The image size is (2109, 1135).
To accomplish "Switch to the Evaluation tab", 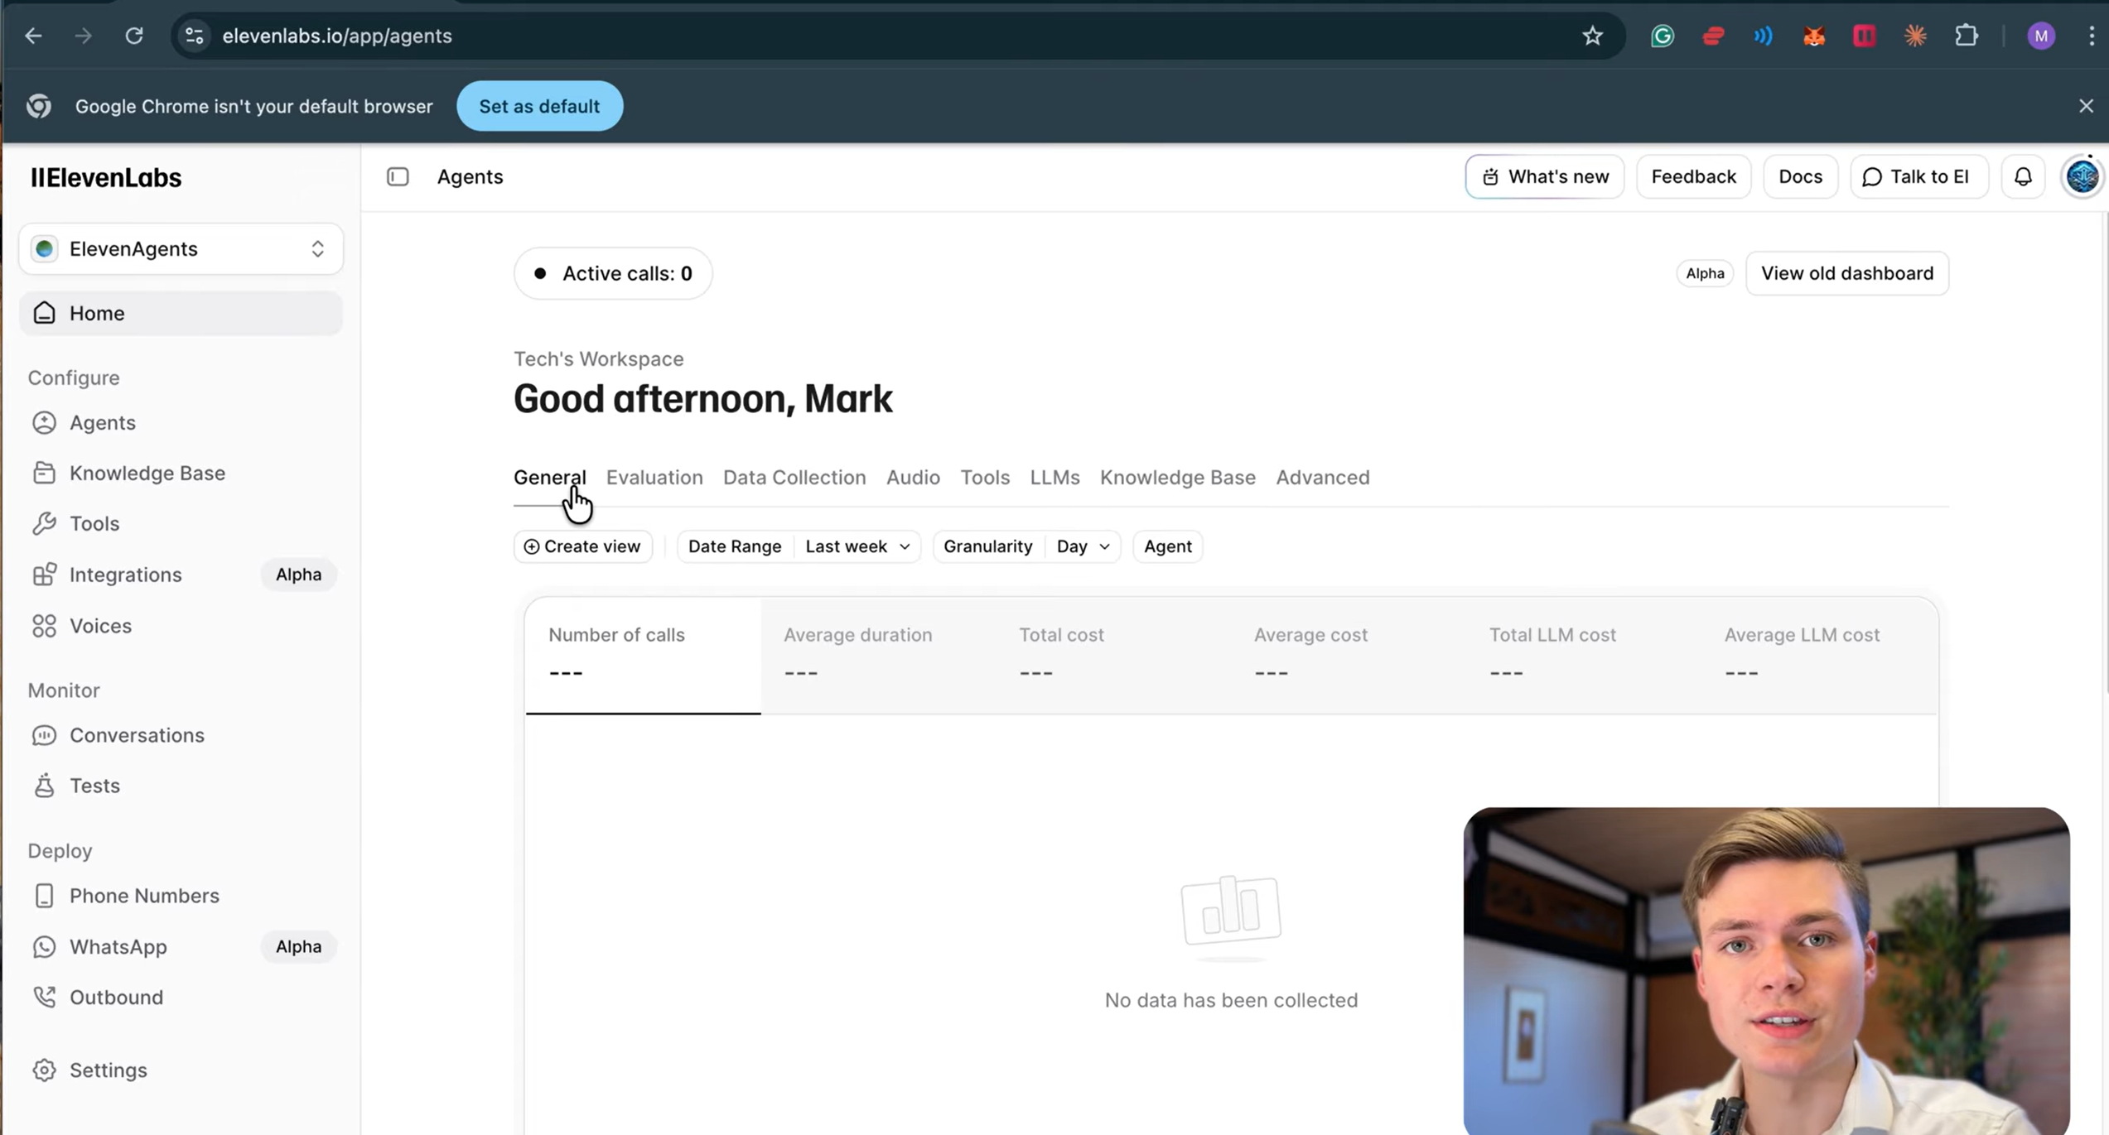I will pyautogui.click(x=654, y=477).
